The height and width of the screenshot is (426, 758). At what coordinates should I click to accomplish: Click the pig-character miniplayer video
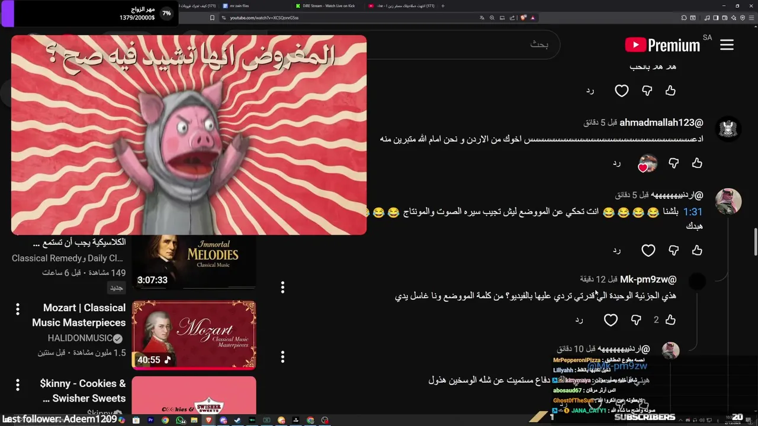[x=189, y=135]
